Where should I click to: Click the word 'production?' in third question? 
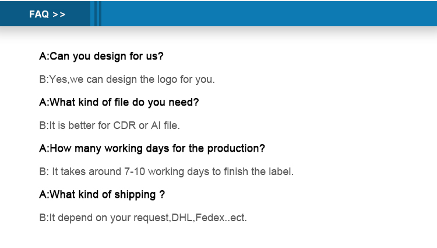(x=236, y=149)
